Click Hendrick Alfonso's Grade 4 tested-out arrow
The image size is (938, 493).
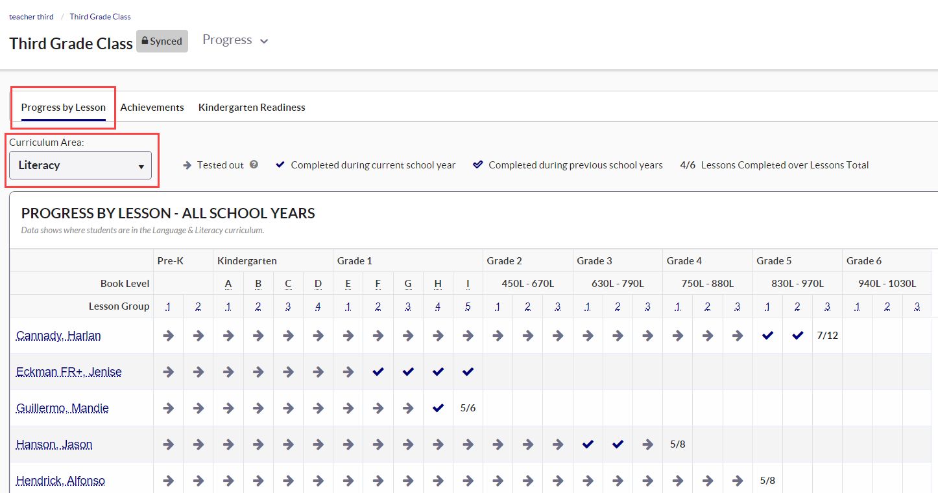677,480
